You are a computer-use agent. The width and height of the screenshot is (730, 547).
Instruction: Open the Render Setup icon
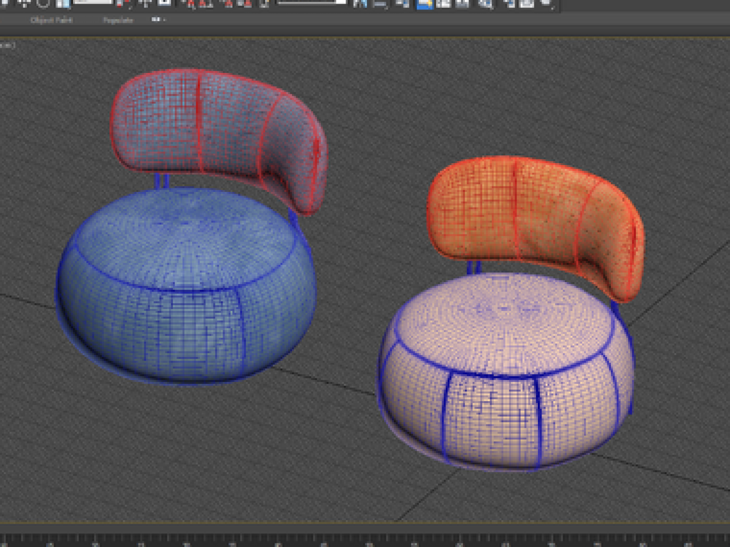[x=508, y=4]
